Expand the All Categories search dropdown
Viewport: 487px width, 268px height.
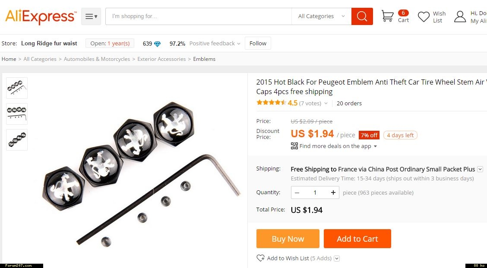[x=321, y=16]
